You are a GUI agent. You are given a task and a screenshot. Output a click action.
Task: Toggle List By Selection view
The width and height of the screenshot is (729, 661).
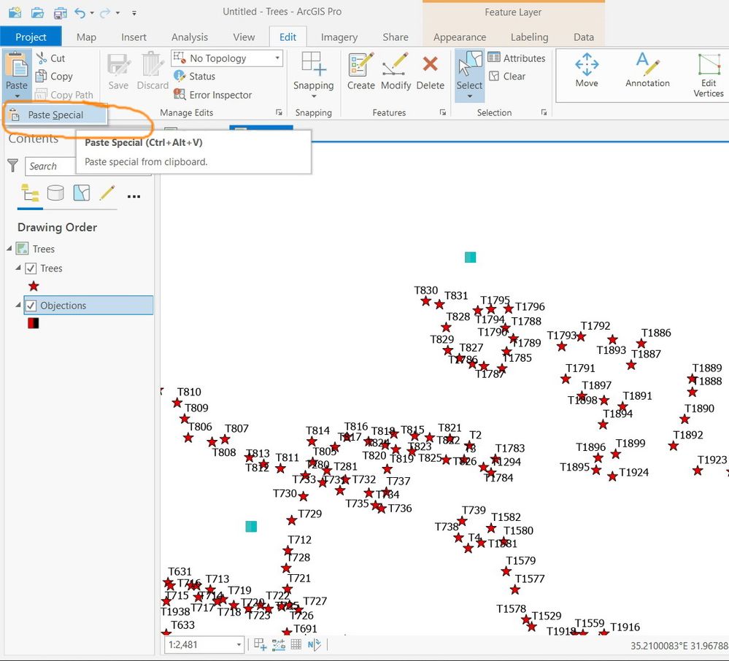81,193
